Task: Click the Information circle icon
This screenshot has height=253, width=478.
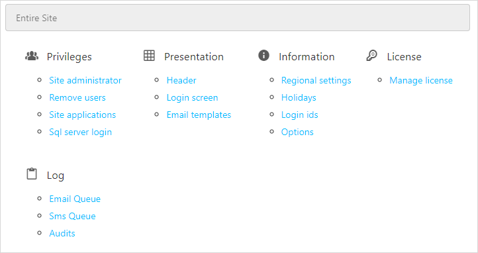Action: (x=263, y=56)
